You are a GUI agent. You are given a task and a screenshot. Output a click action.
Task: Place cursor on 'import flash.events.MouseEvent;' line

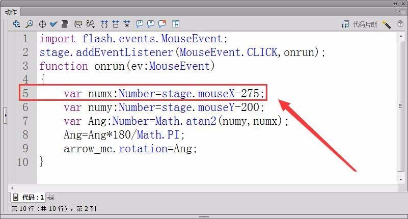tap(133, 39)
